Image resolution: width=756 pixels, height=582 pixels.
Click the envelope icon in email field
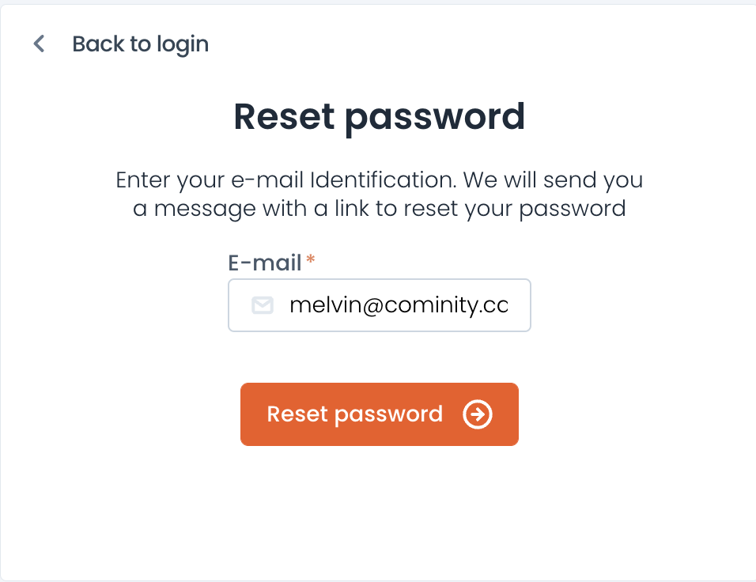263,305
